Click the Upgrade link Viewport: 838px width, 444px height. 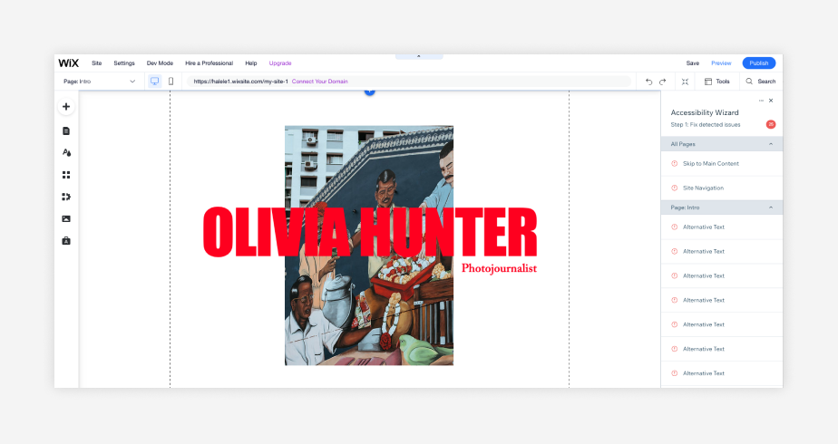coord(280,63)
